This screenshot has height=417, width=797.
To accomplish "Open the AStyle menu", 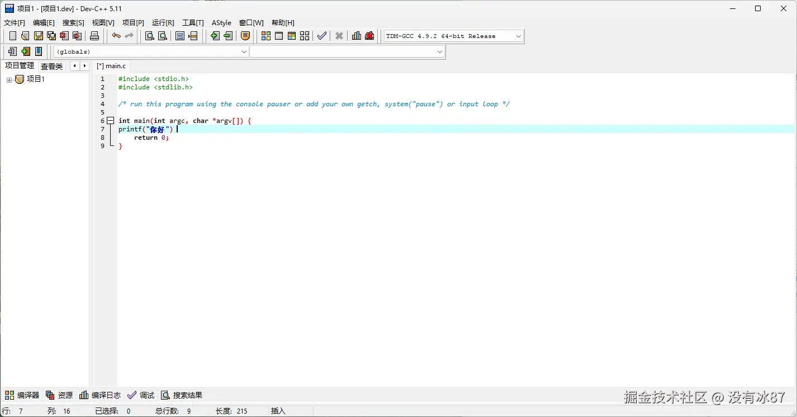I will pyautogui.click(x=221, y=23).
